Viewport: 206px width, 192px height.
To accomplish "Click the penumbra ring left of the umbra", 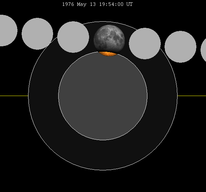I will click(43, 96).
